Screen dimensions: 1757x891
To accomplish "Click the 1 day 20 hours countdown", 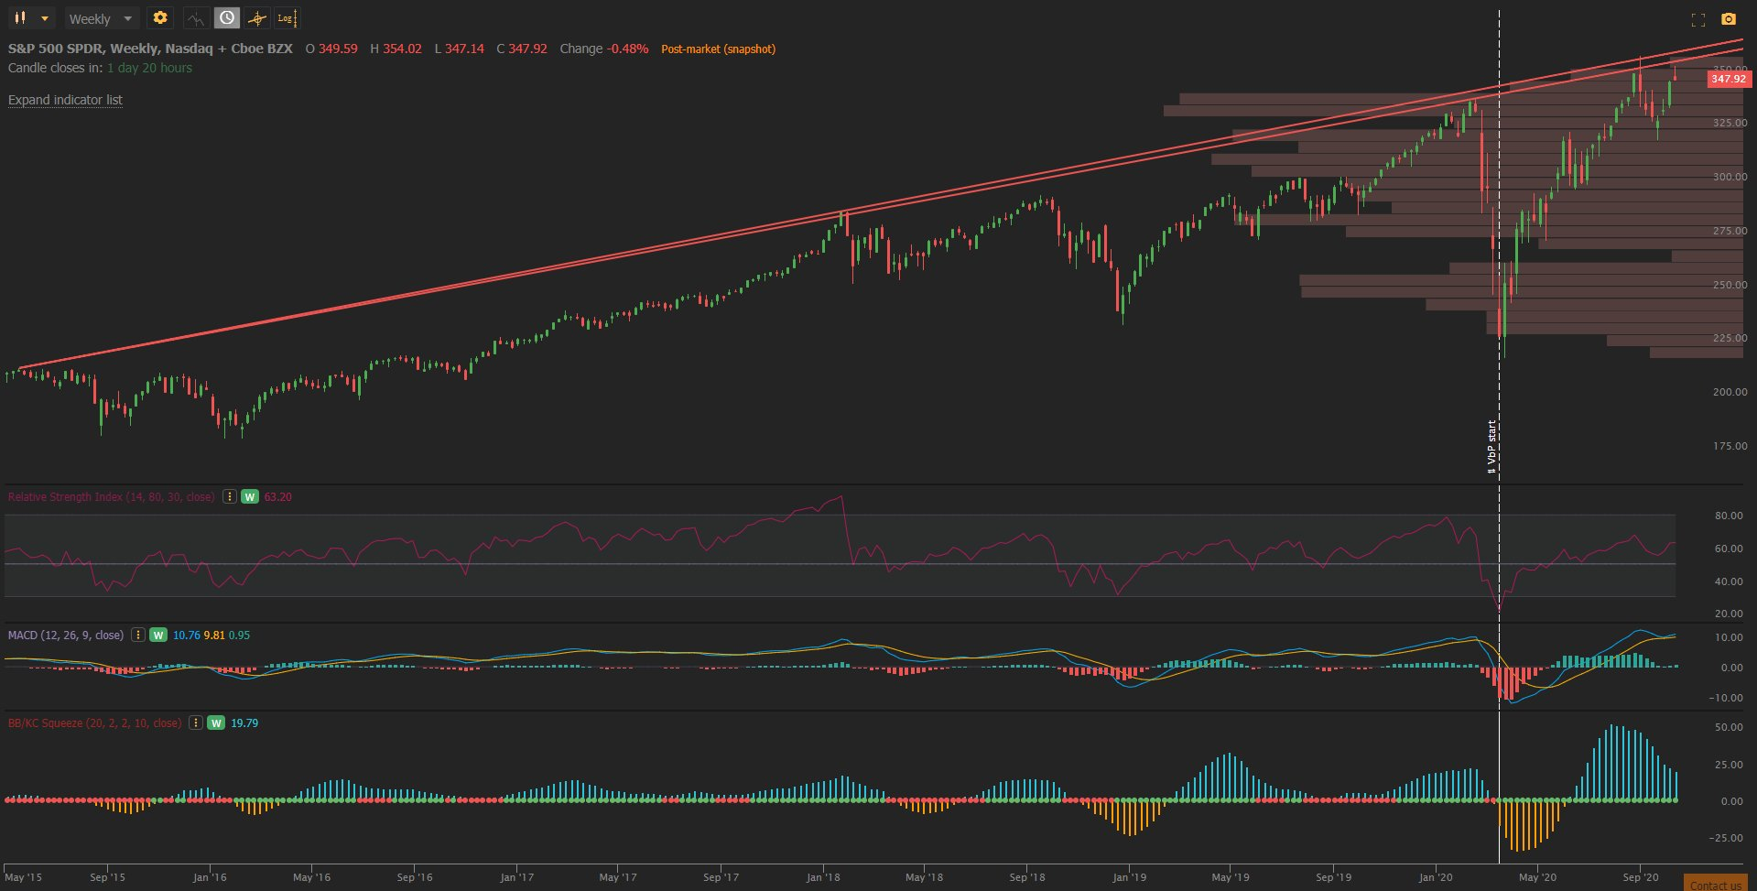I will 149,68.
